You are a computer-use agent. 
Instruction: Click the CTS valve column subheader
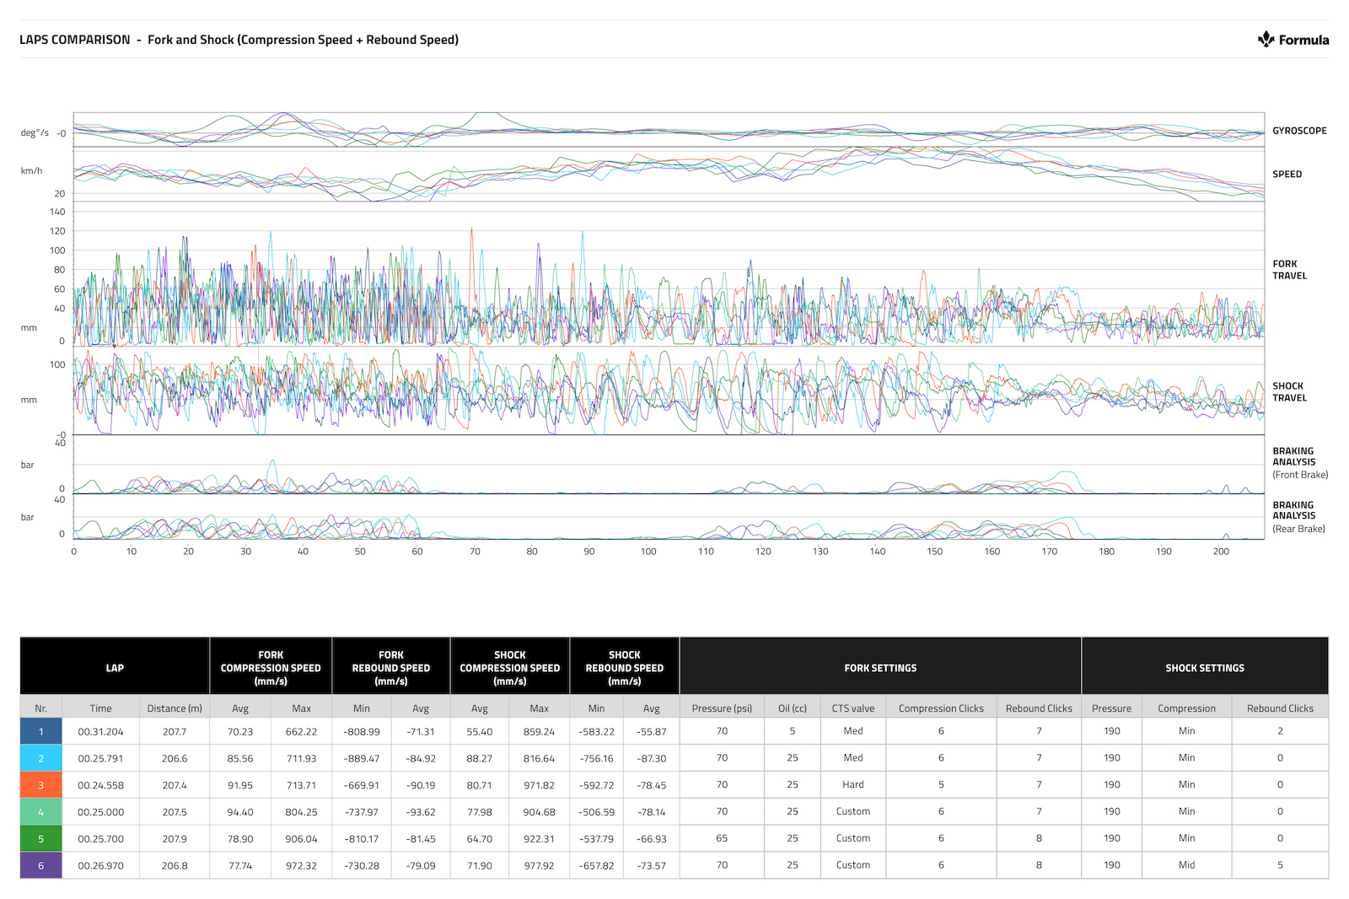(x=853, y=708)
